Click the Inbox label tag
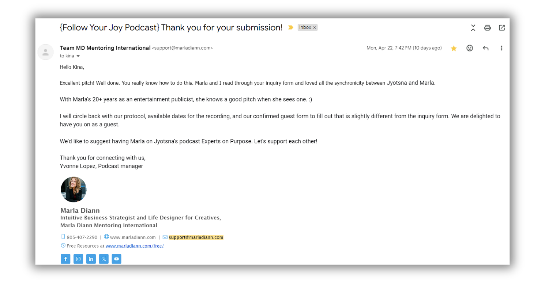545x283 pixels. point(305,27)
